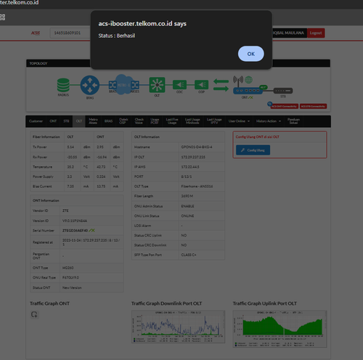Click the apps grid icon in the browser bar
363x360 pixels.
[x=2, y=17]
